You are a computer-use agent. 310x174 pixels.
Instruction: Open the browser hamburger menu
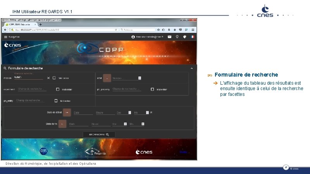pyautogui.click(x=193, y=30)
